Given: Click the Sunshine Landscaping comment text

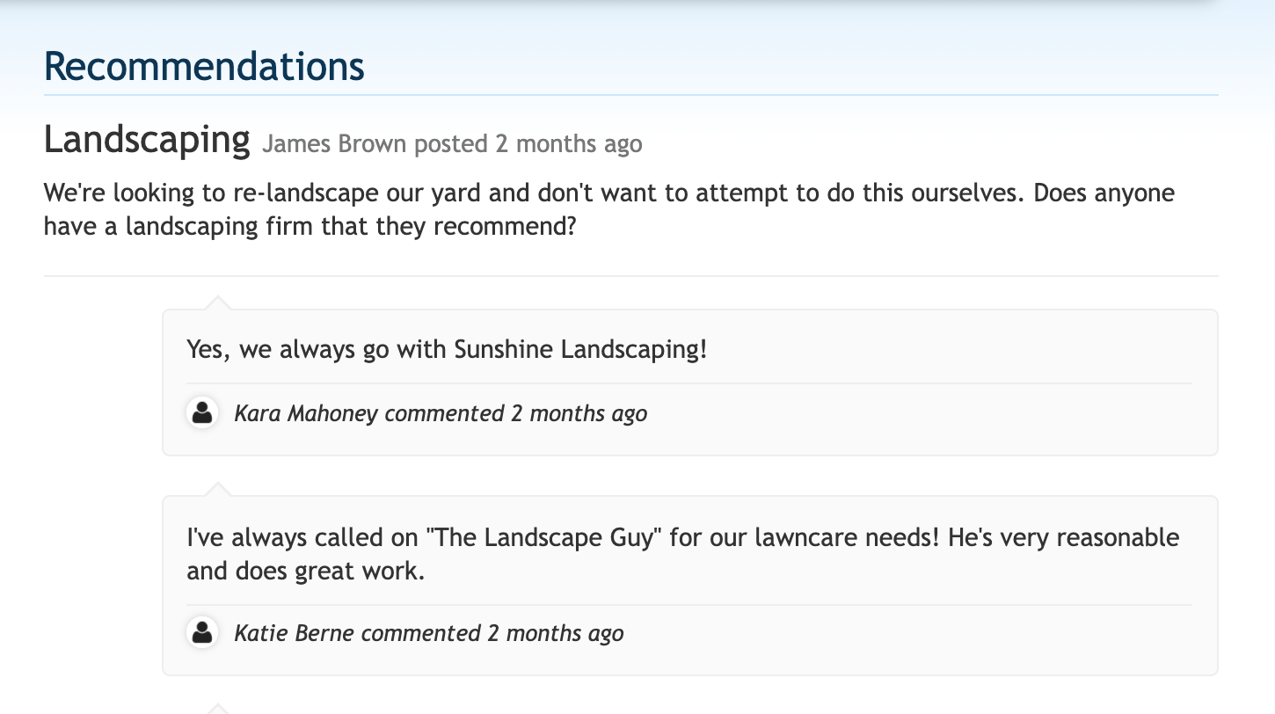Looking at the screenshot, I should point(447,349).
